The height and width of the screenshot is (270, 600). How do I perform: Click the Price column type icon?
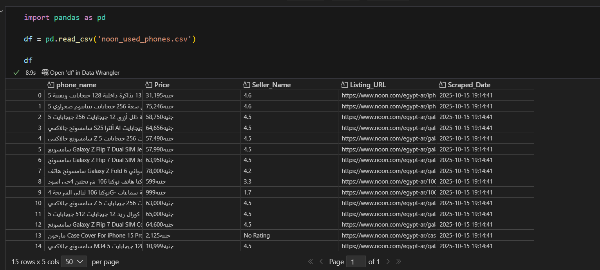(148, 85)
